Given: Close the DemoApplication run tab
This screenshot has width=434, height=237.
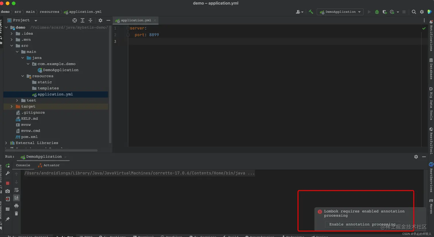Looking at the screenshot, I should [65, 157].
